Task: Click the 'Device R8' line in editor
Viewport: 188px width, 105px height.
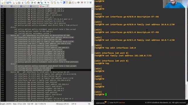Action: (40, 72)
